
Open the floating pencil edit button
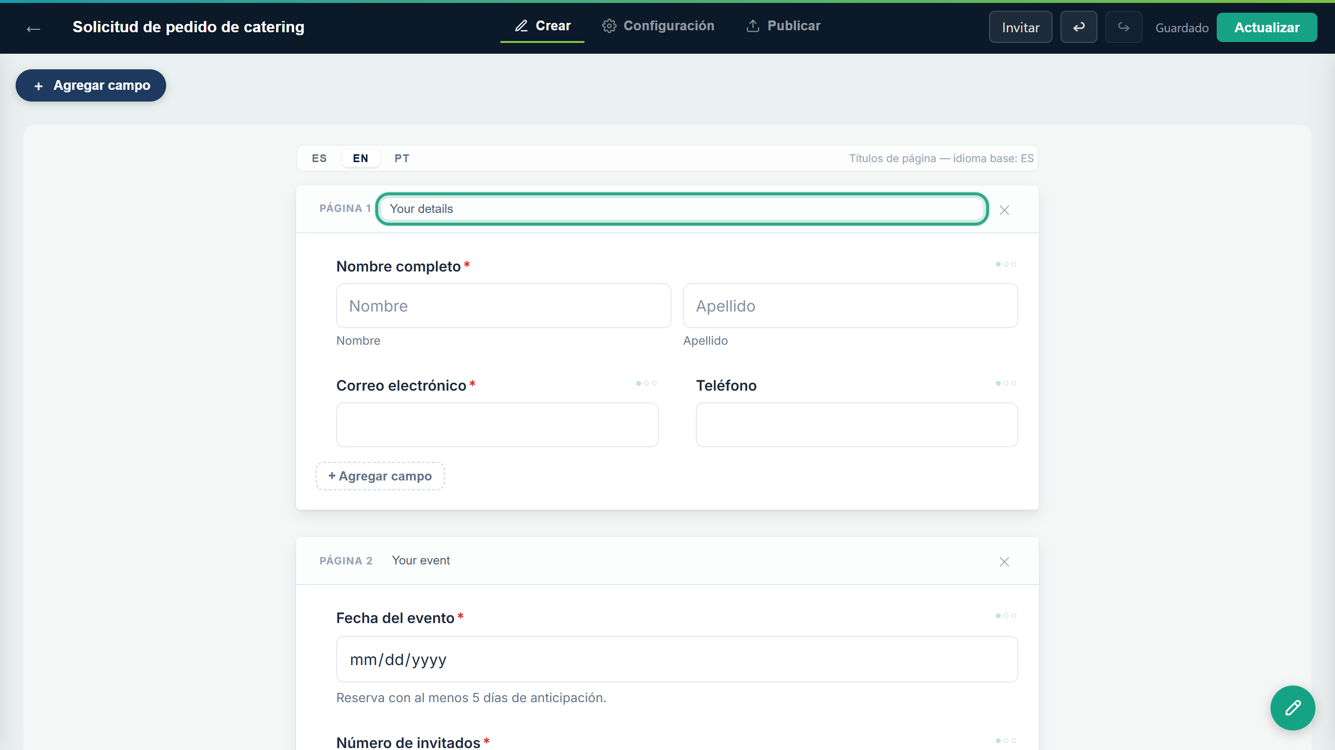pyautogui.click(x=1292, y=708)
